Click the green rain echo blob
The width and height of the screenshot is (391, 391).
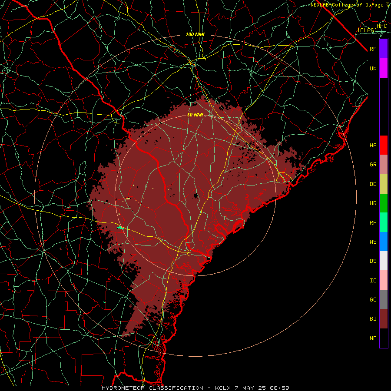(120, 228)
